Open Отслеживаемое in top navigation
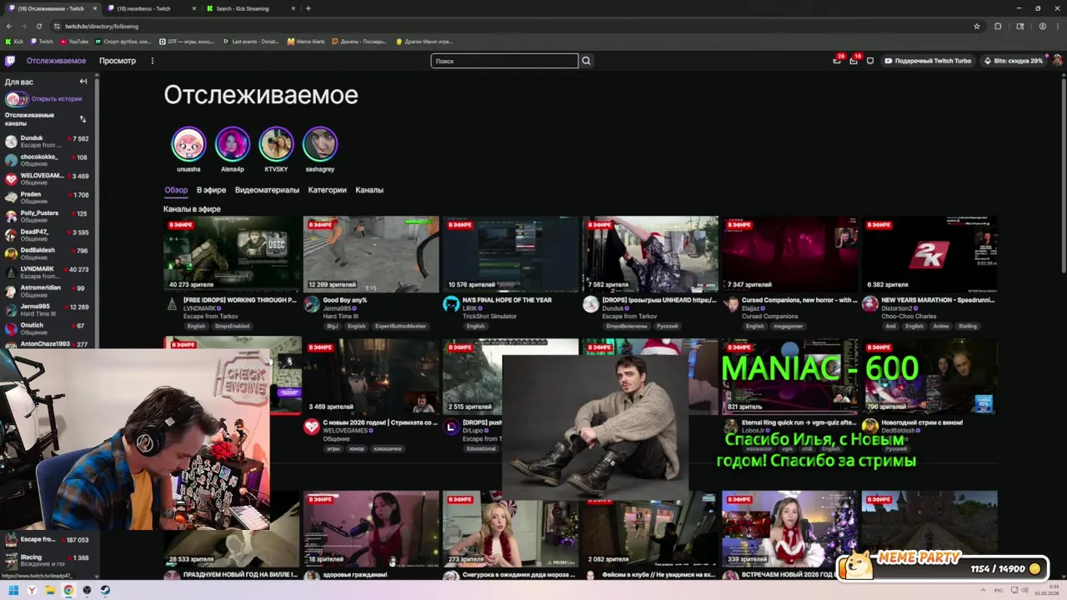The height and width of the screenshot is (600, 1067). (x=56, y=61)
